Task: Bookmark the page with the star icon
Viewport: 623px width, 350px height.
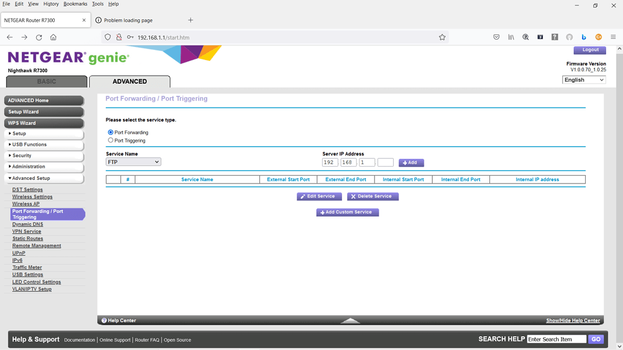Action: pos(442,37)
